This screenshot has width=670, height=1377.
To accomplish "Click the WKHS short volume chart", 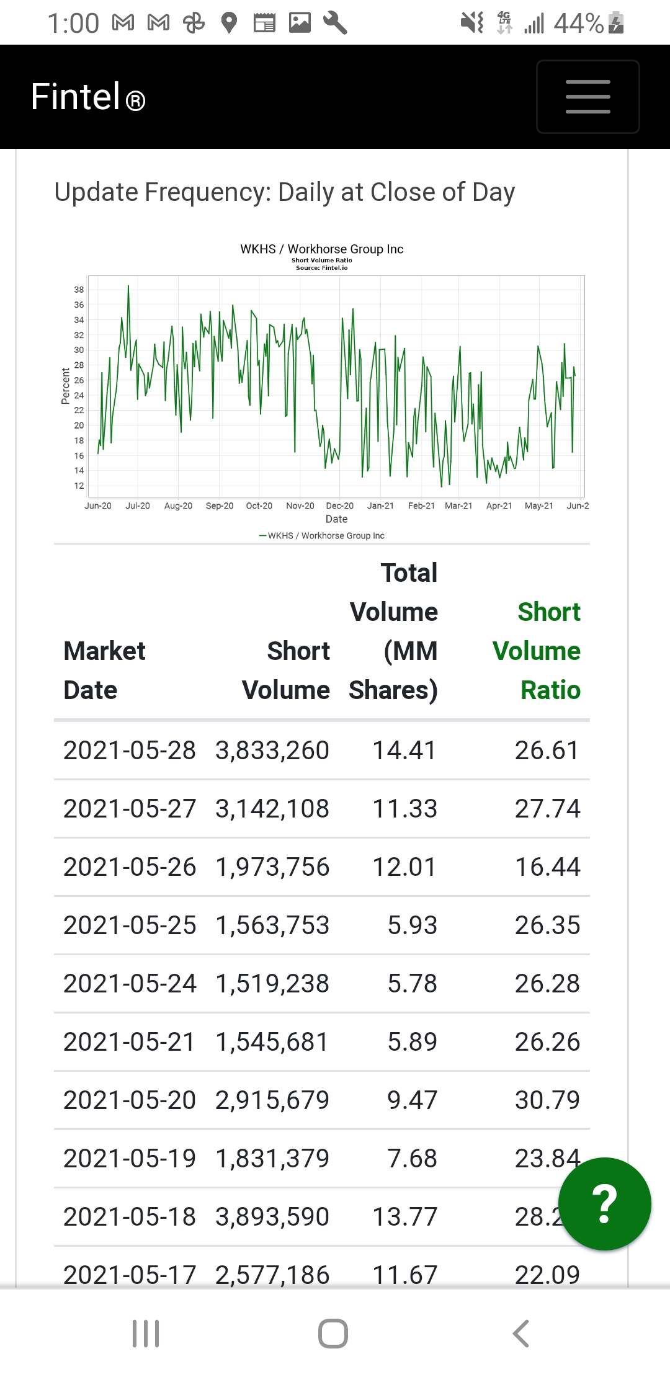I will coord(335,386).
